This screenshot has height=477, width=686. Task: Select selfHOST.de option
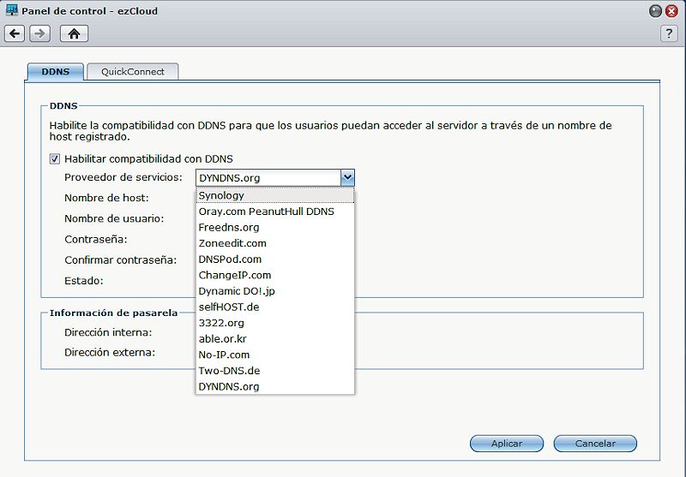coord(275,307)
